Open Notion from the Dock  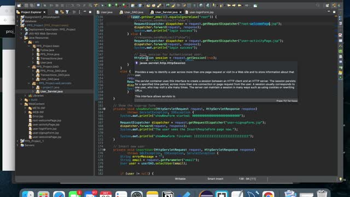coord(168,194)
